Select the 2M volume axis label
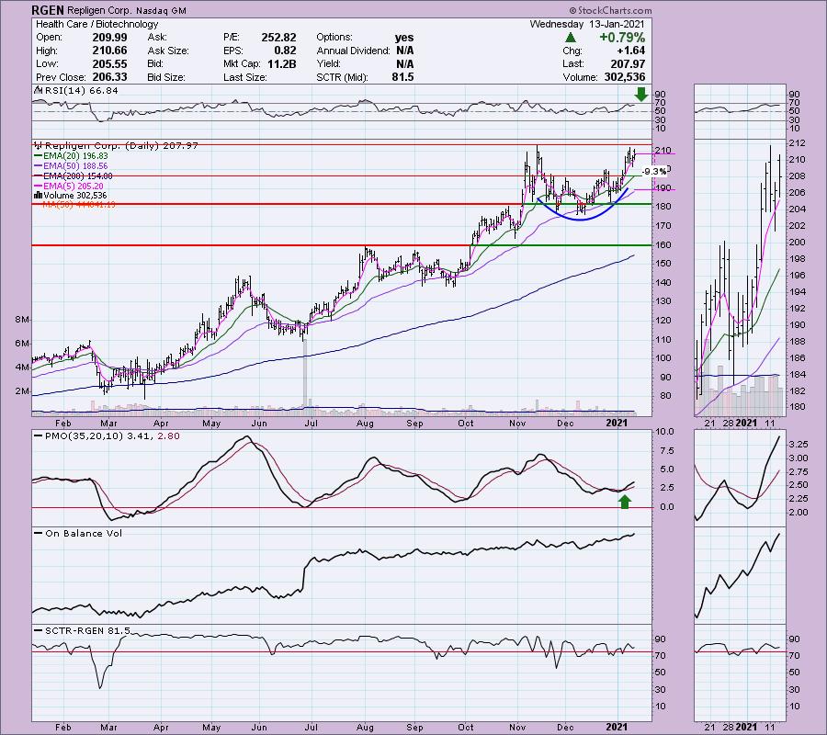This screenshot has height=735, width=827. coord(22,391)
